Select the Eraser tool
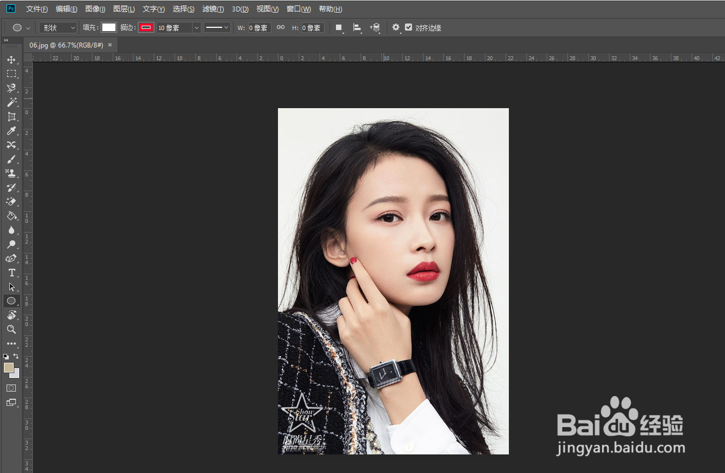725x473 pixels. click(11, 202)
